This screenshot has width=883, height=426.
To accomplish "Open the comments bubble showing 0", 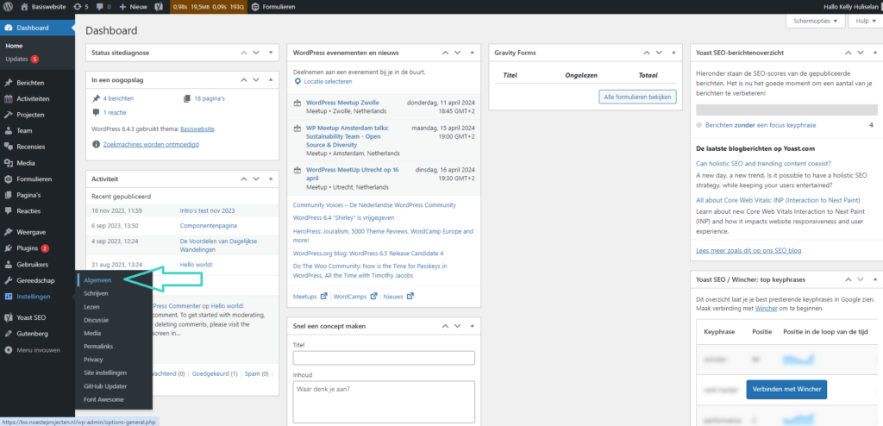I will pyautogui.click(x=103, y=7).
